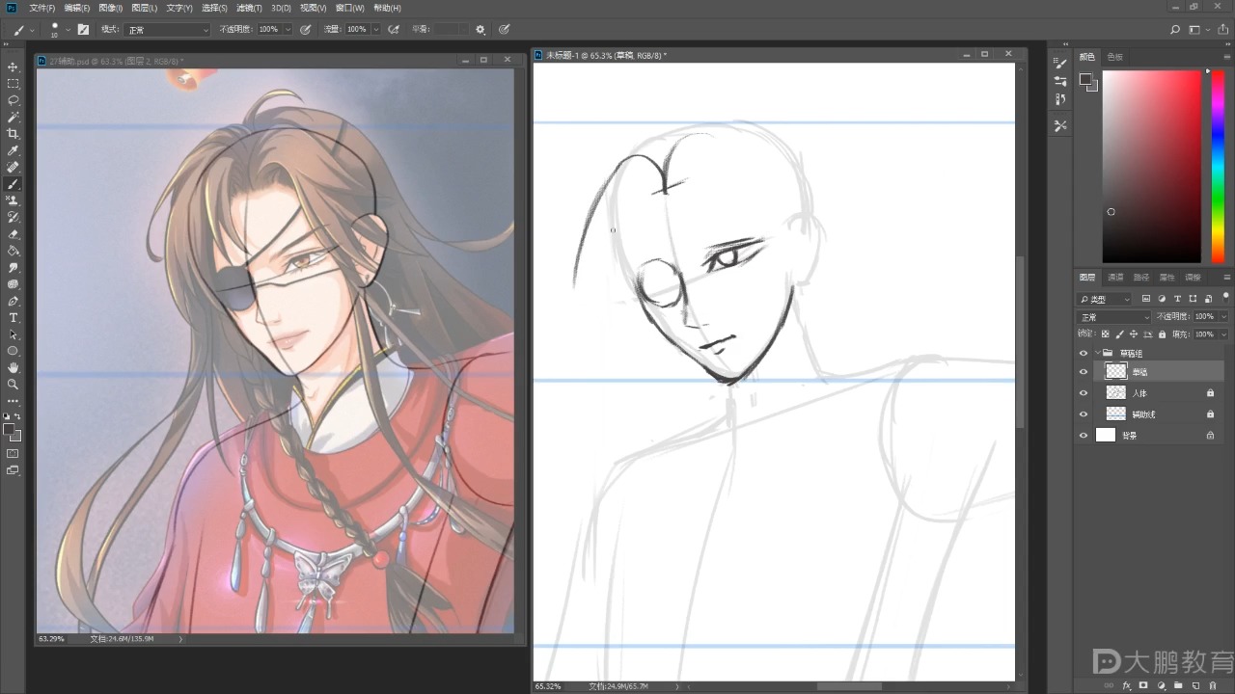Open the 流量 flow dropdown
This screenshot has width=1235, height=694.
[x=375, y=30]
